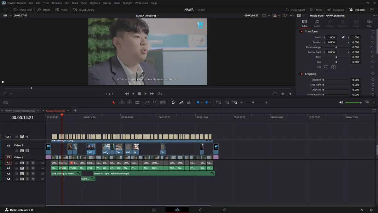Flip the clip vertically
Image resolution: width=378 pixels, height=213 pixels.
pyautogui.click(x=333, y=67)
